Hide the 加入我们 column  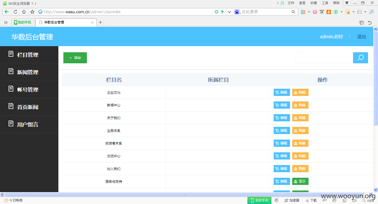click(300, 169)
